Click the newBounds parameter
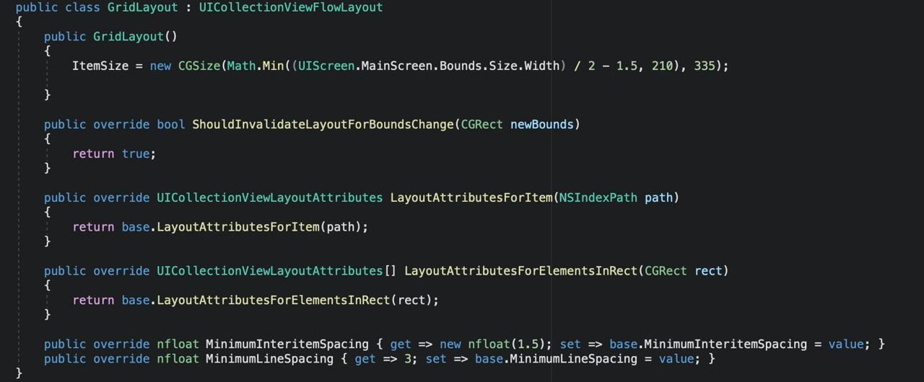 (x=541, y=124)
